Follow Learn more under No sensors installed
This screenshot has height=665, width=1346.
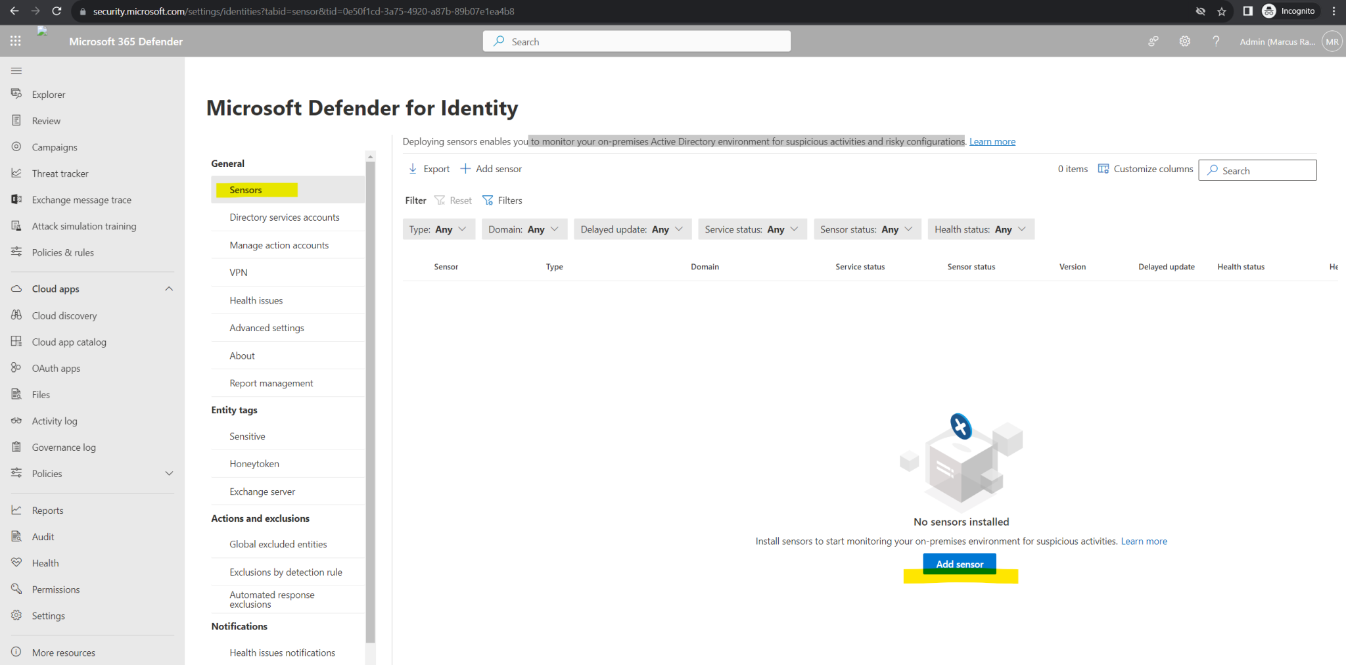tap(1144, 541)
